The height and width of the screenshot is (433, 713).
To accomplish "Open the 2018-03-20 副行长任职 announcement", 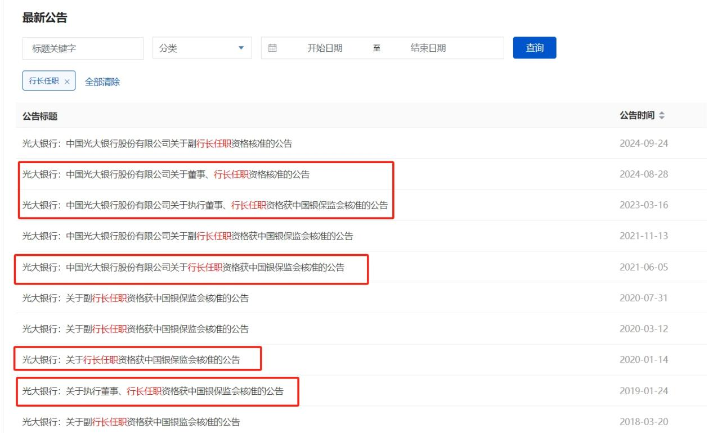I will [x=131, y=422].
